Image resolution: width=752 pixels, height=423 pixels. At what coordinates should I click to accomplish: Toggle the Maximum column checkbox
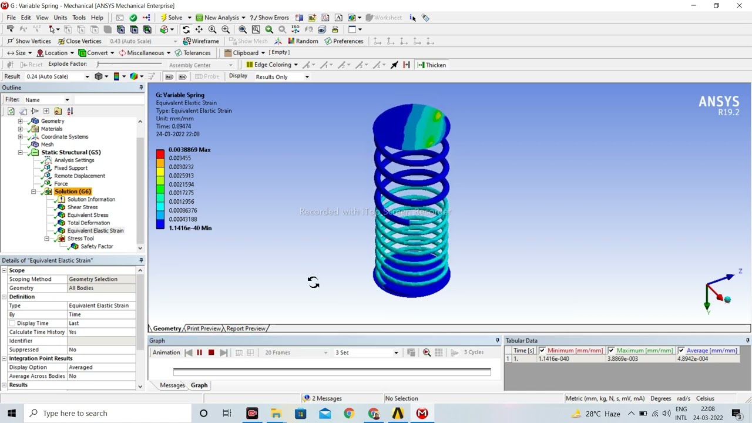click(612, 351)
